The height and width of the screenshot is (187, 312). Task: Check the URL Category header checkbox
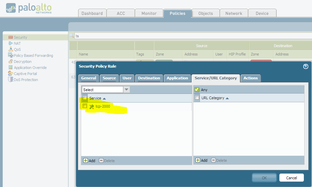pyautogui.click(x=197, y=98)
